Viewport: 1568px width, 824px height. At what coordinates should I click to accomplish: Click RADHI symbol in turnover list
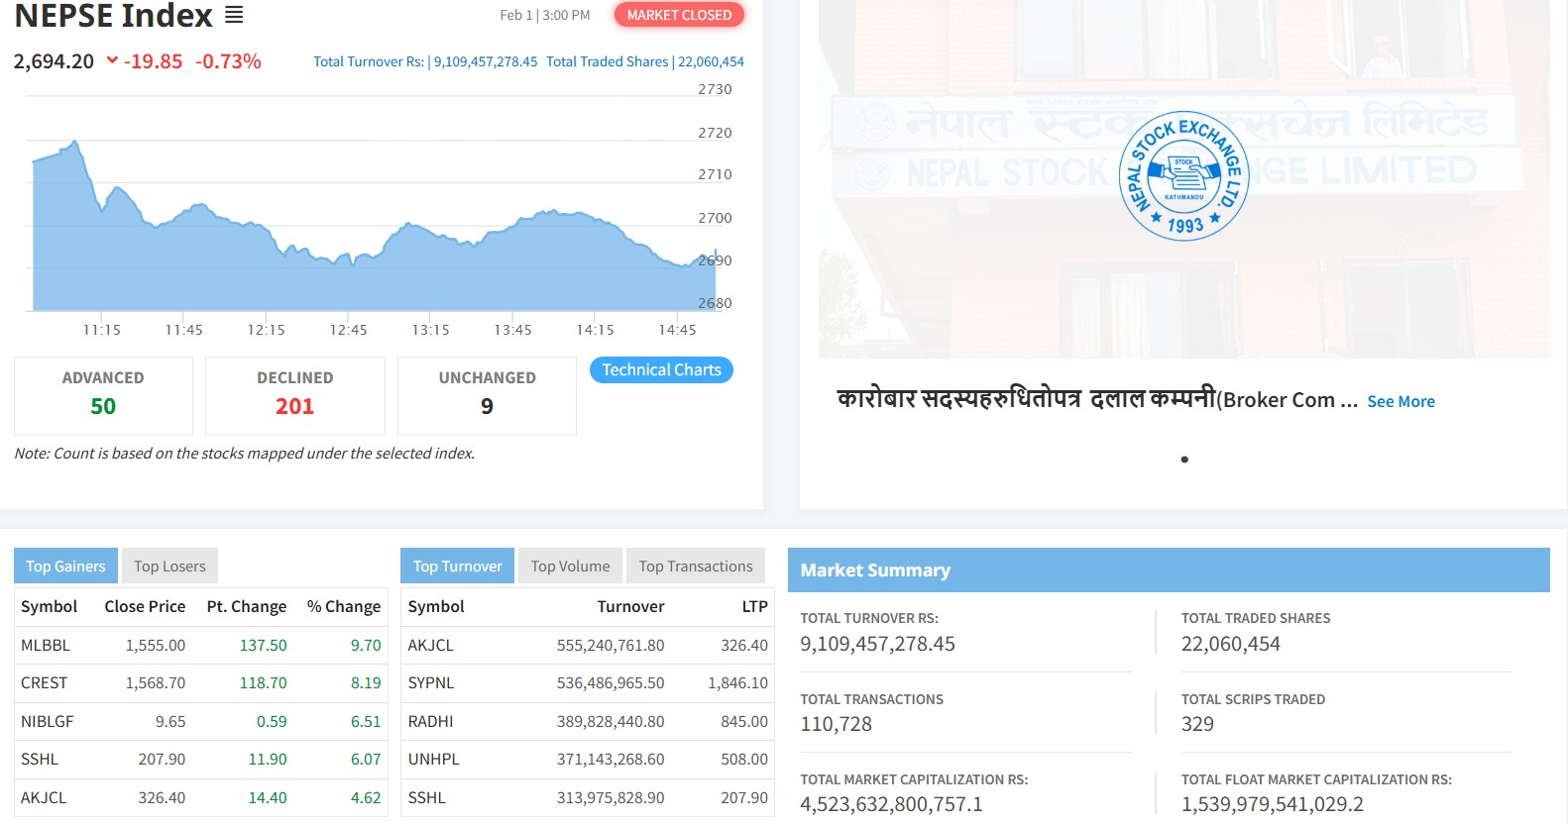(x=430, y=721)
